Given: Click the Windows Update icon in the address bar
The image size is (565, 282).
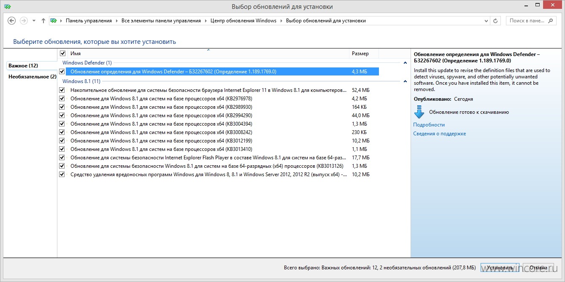Looking at the screenshot, I should (x=54, y=21).
